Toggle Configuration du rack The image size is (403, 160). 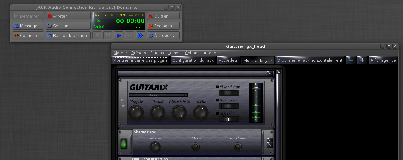coord(193,60)
